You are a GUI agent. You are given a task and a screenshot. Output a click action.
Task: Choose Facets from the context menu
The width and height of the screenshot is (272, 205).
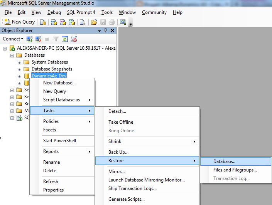[x=63, y=130]
